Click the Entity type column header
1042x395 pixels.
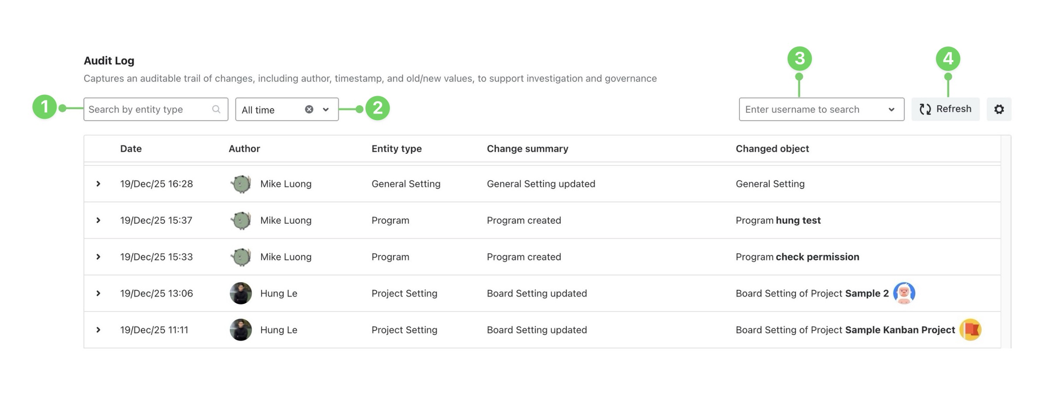point(396,149)
